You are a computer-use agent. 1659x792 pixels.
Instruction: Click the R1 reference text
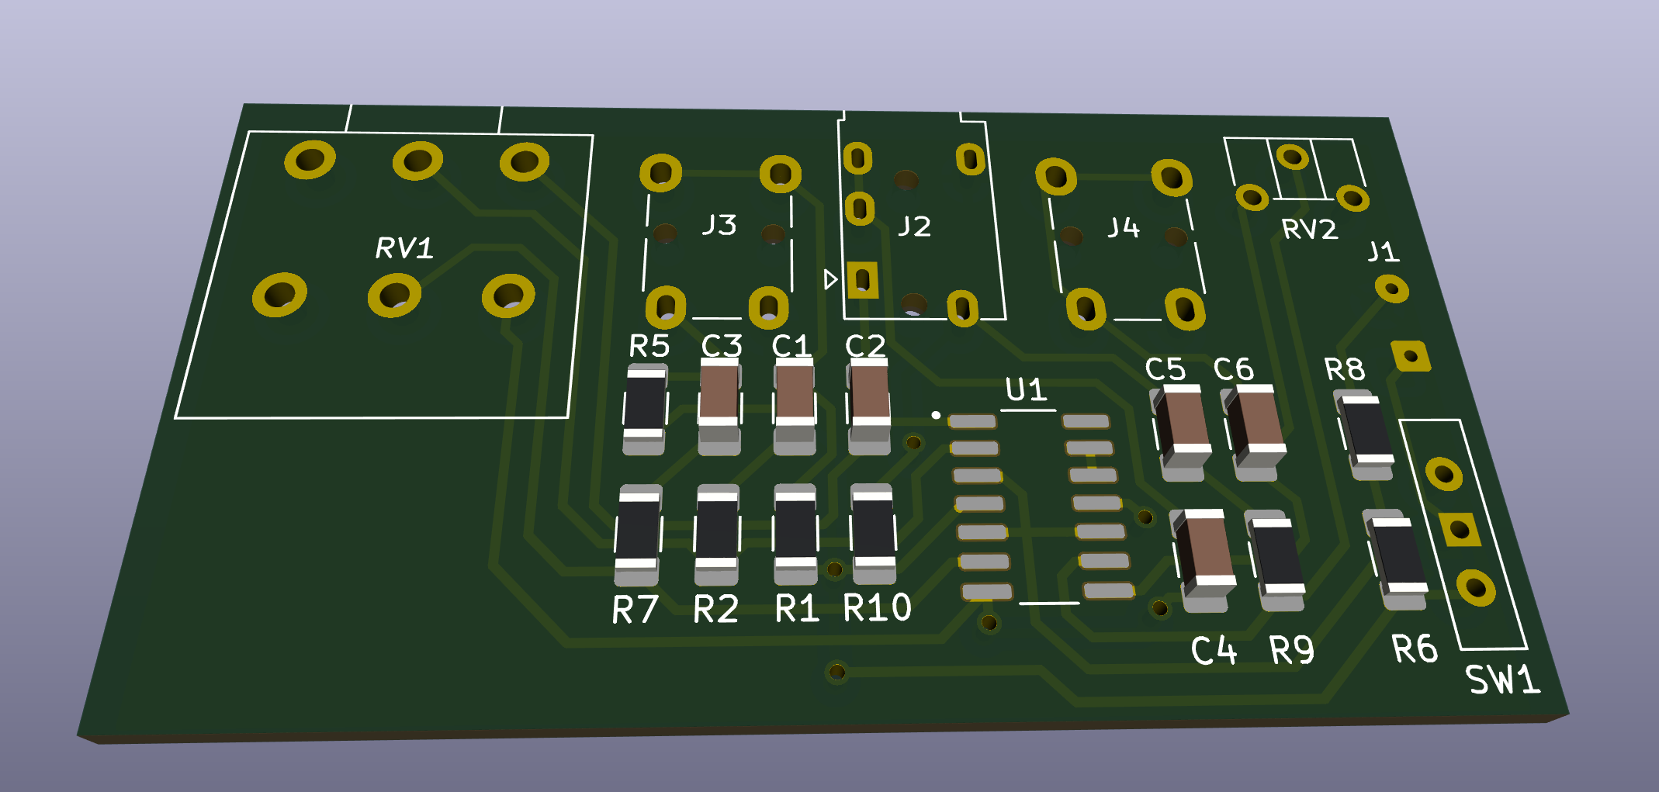797,608
